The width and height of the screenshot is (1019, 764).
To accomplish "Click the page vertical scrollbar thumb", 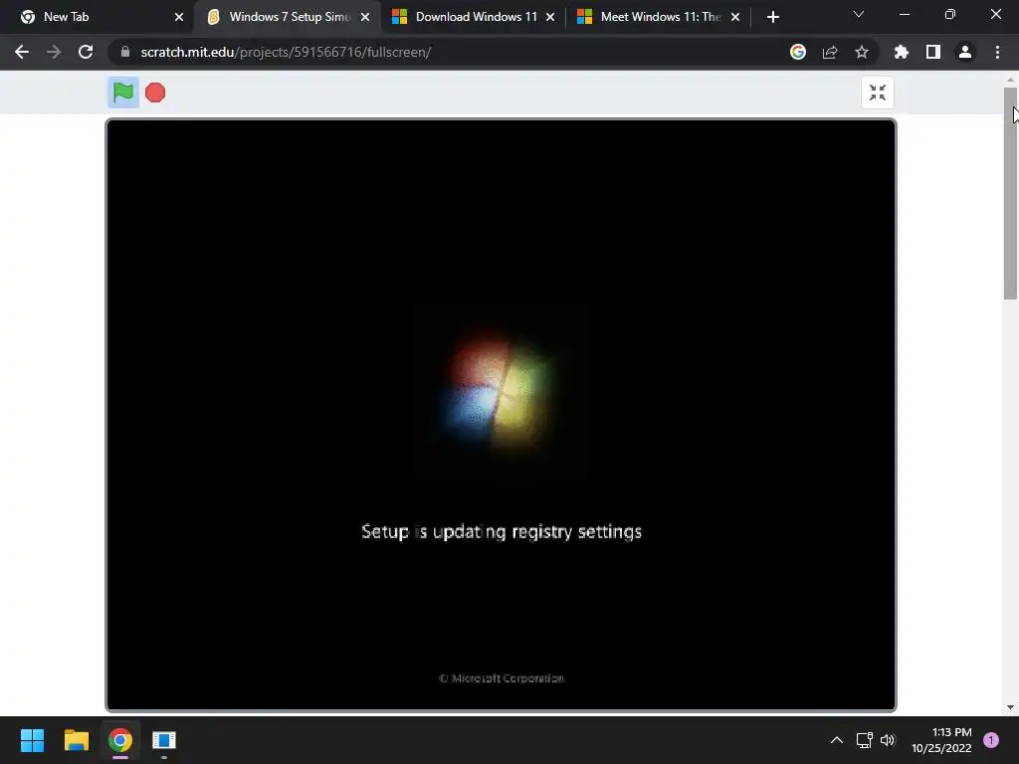I will (x=1010, y=193).
